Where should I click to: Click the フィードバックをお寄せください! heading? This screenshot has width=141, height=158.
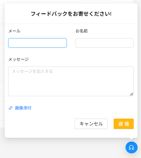(x=71, y=14)
